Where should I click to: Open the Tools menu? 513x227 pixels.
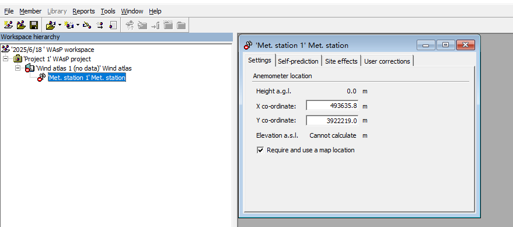click(x=108, y=11)
